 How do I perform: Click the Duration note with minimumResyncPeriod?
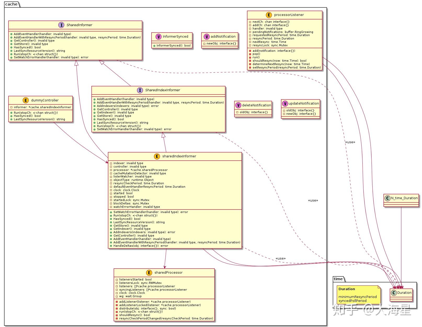358,295
